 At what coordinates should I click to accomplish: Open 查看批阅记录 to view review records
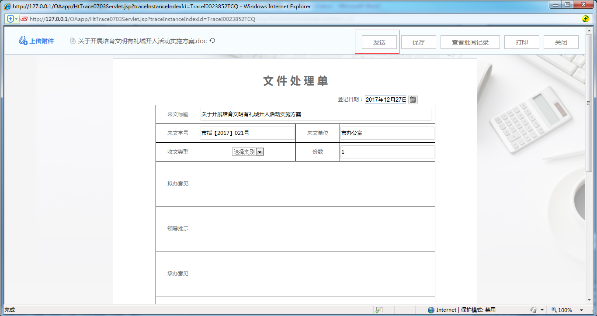(470, 42)
